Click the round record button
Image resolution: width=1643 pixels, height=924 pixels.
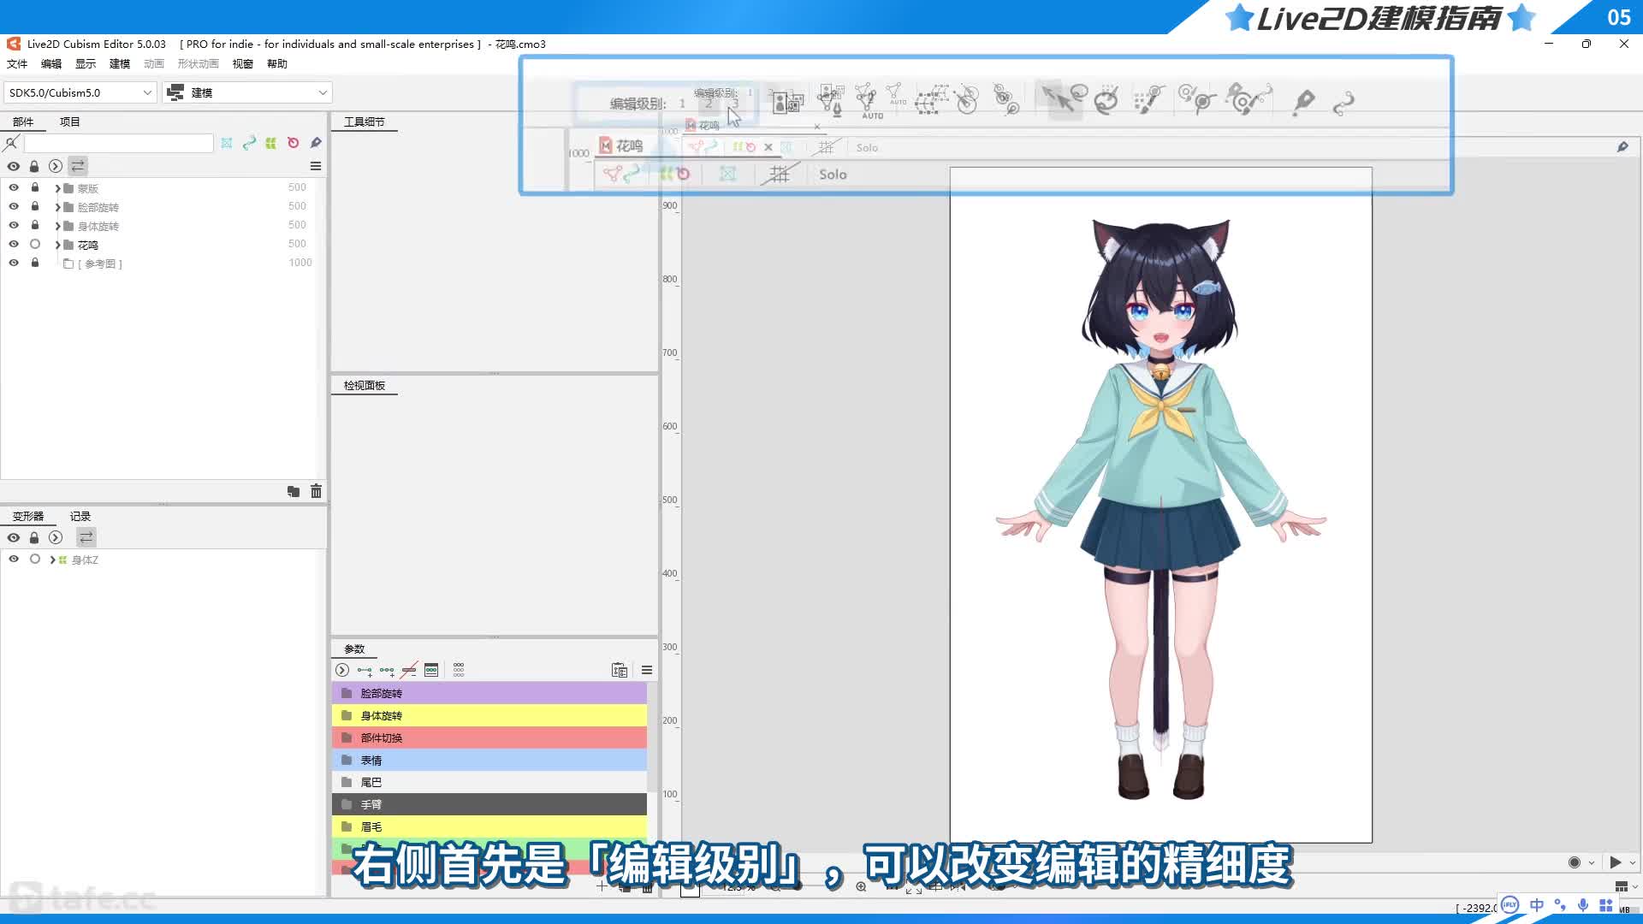(x=1575, y=862)
